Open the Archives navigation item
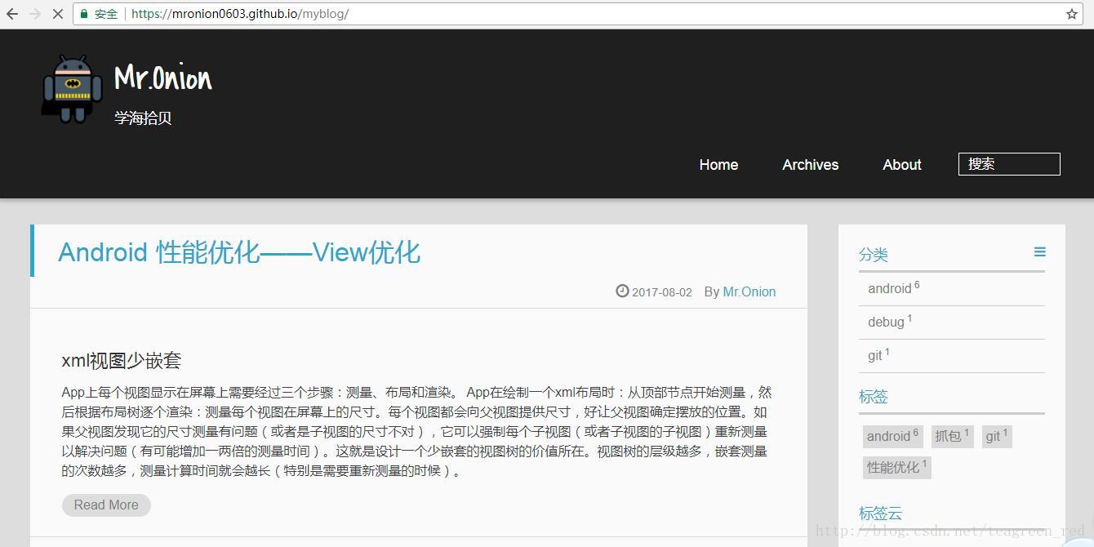Screen dimensions: 1094x547 [810, 165]
